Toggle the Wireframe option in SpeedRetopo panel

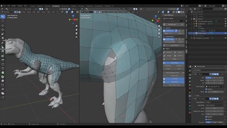[x=174, y=82]
